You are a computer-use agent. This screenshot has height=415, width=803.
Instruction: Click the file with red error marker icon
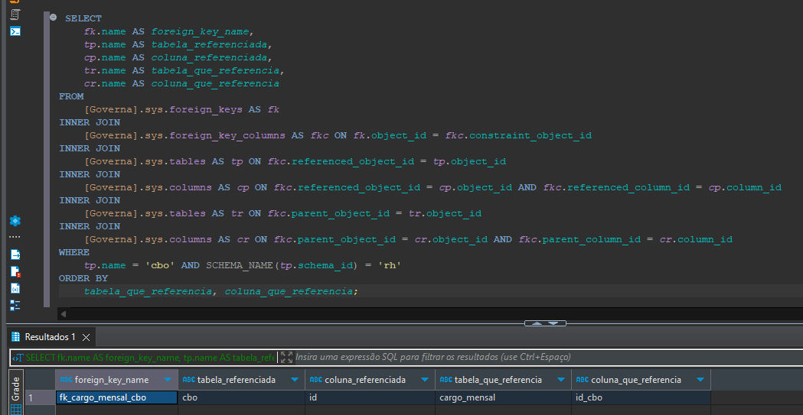[x=15, y=271]
